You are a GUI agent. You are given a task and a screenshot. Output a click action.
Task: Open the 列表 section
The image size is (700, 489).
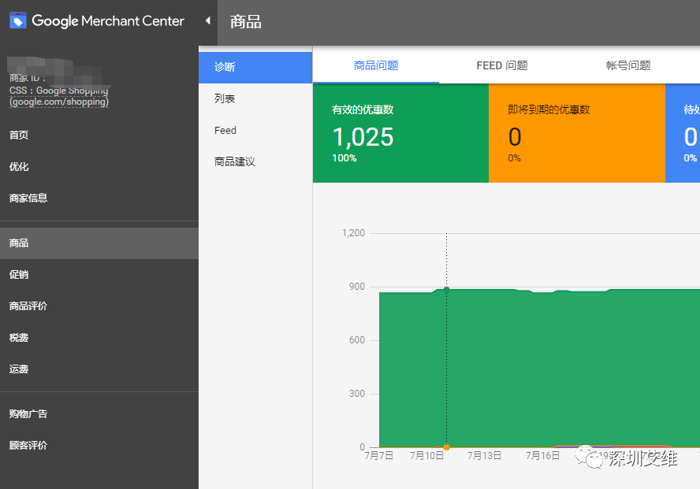[223, 98]
